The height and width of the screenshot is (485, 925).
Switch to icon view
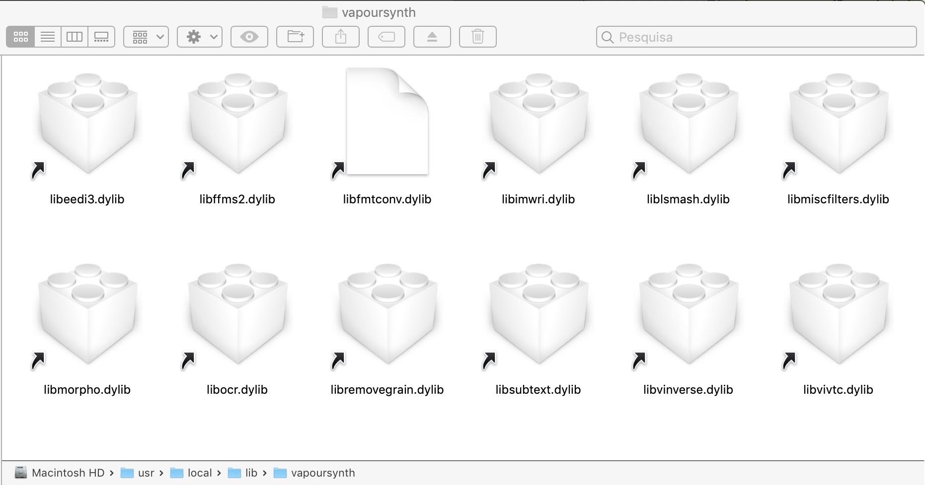coord(20,37)
